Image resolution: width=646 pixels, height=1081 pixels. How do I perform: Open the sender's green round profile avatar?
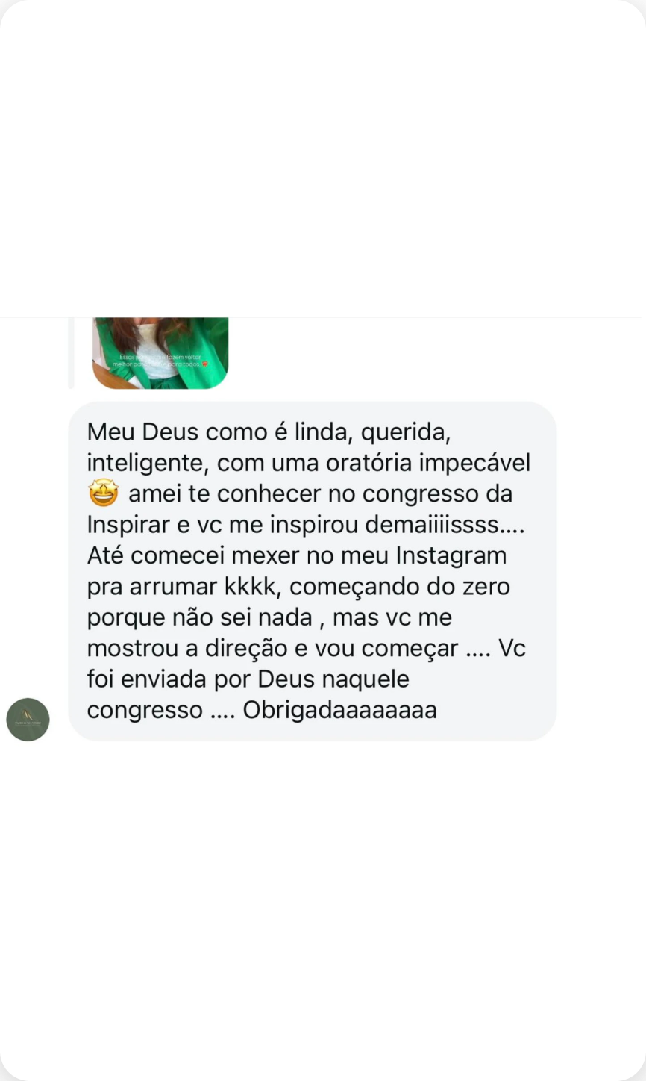coord(28,720)
